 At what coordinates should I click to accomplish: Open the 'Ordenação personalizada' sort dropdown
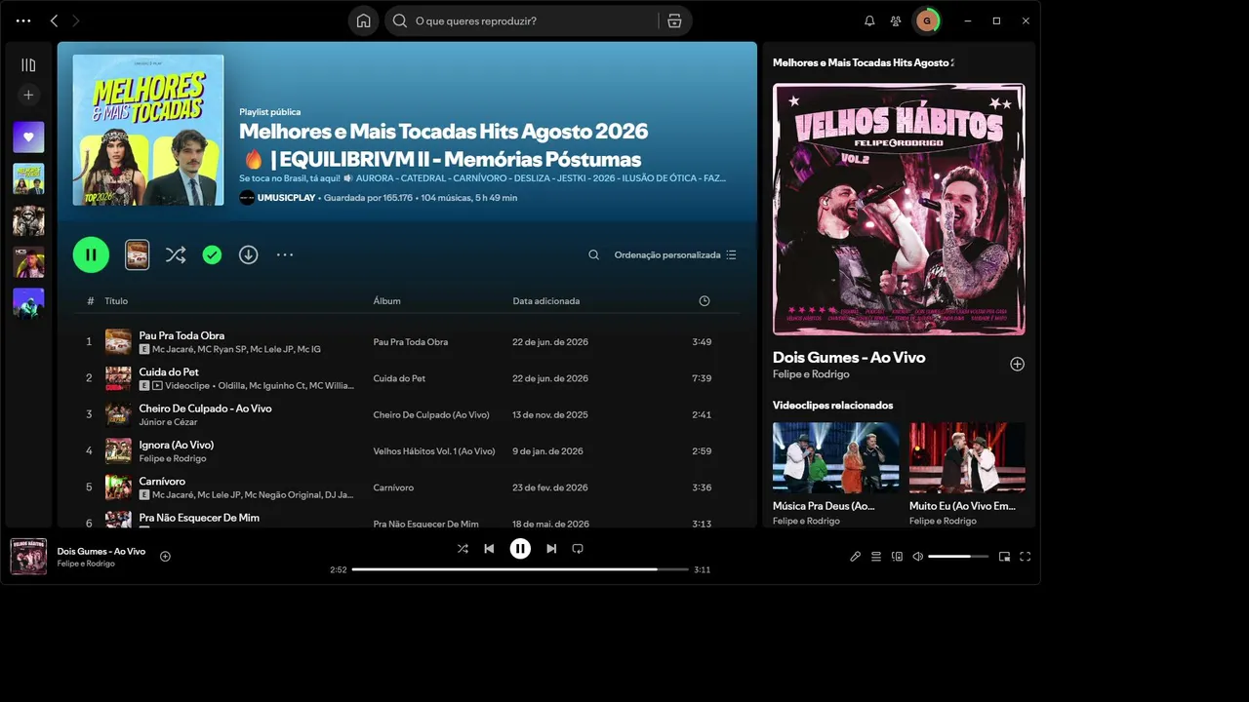(675, 254)
